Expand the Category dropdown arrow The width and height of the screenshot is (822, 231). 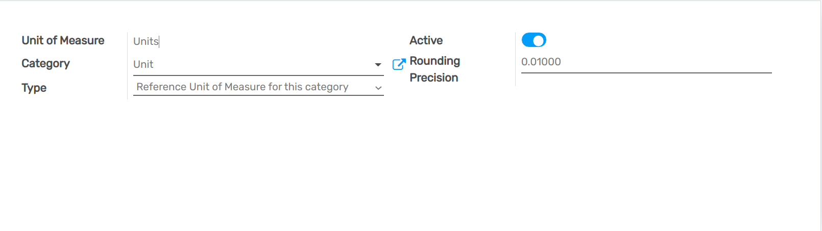[378, 65]
